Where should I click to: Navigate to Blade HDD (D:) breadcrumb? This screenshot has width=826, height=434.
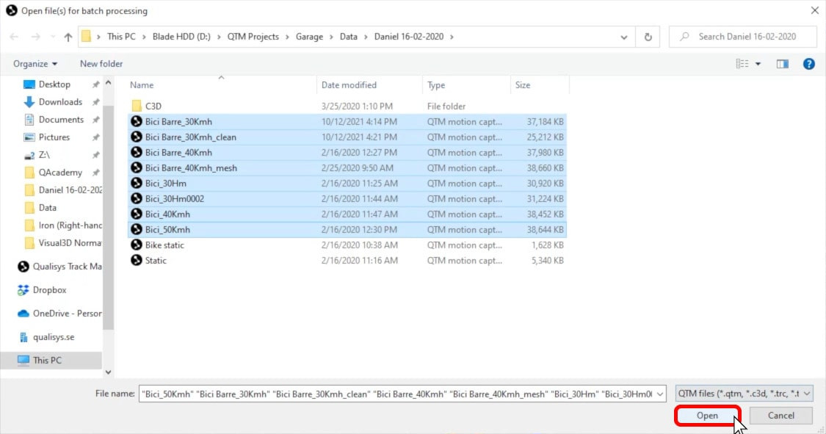coord(181,37)
